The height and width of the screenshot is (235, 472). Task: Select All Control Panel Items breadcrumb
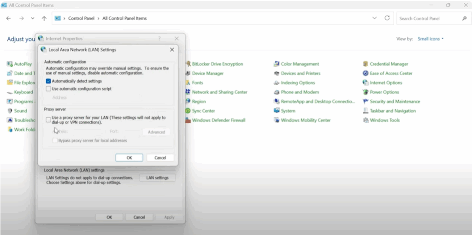coord(124,18)
